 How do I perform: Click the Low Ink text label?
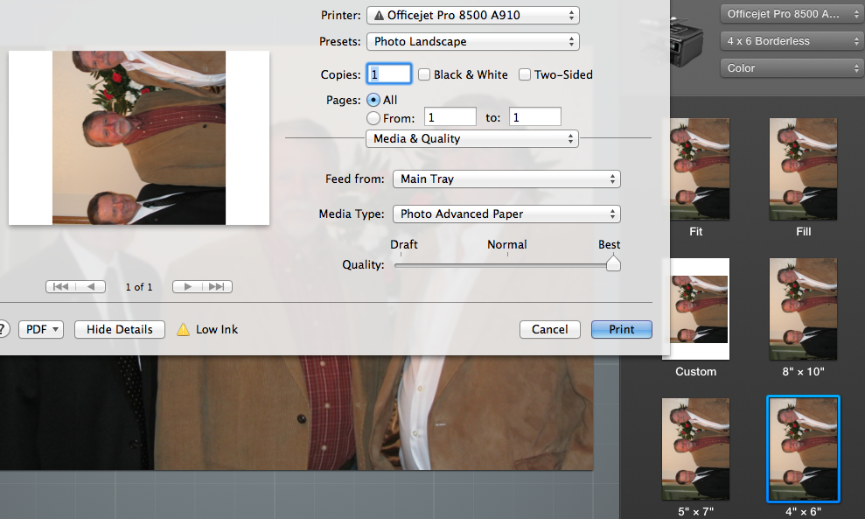[217, 330]
